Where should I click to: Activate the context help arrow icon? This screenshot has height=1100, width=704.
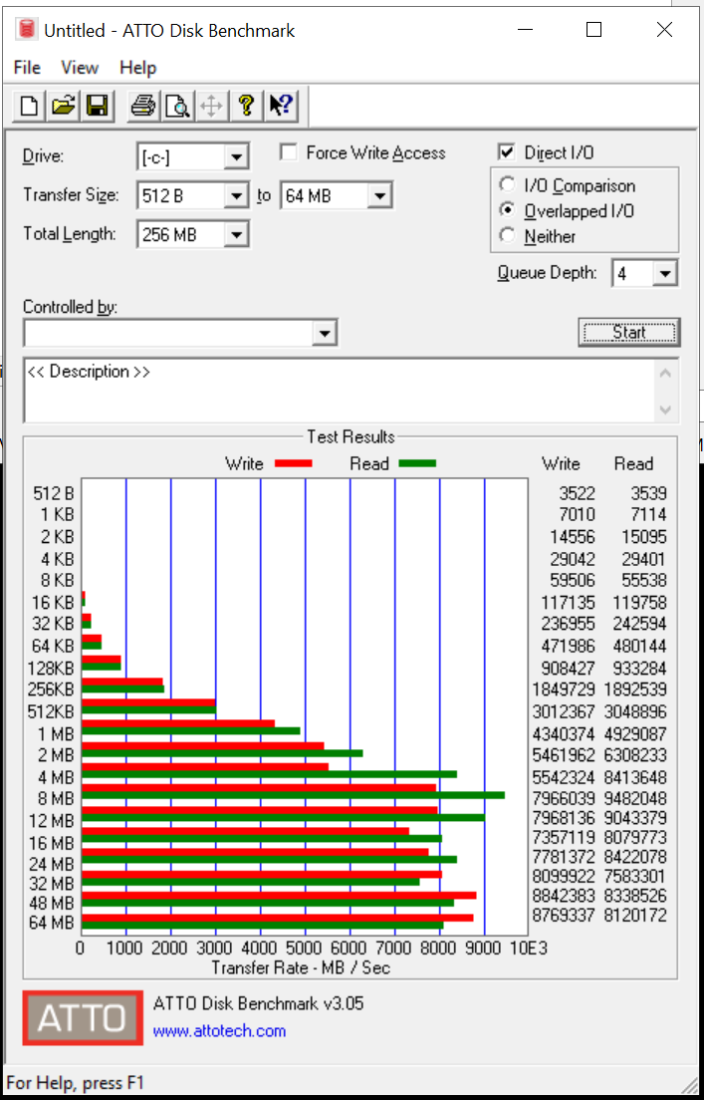click(x=281, y=107)
